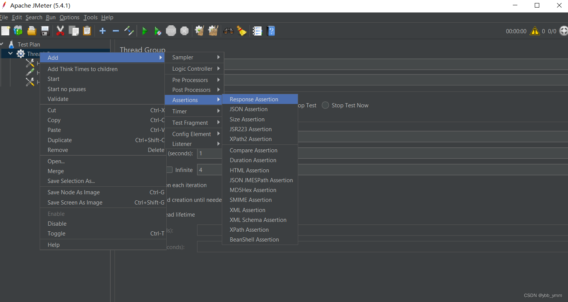This screenshot has width=568, height=302.
Task: Open the Tools menu in menu bar
Action: 90,17
